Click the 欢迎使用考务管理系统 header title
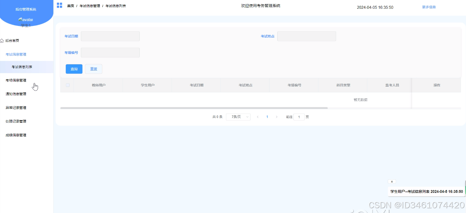The height and width of the screenshot is (213, 466). click(x=261, y=5)
